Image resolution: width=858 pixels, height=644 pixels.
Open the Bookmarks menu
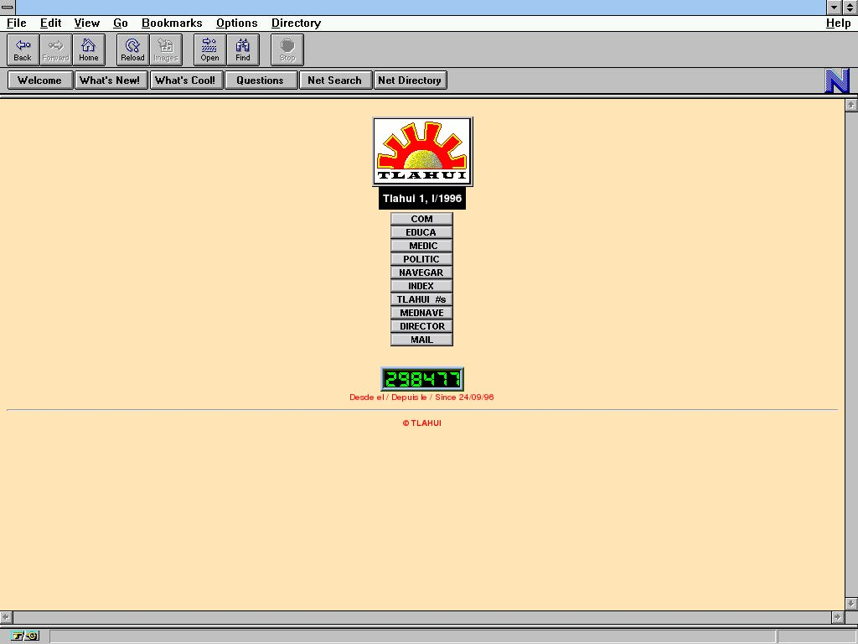[172, 23]
